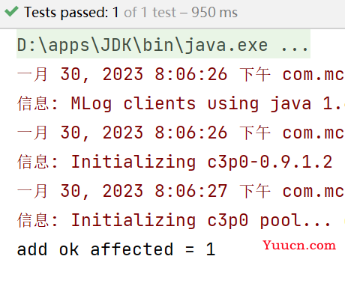Click the '950 ms' test duration text
The image size is (345, 286).
[214, 12]
